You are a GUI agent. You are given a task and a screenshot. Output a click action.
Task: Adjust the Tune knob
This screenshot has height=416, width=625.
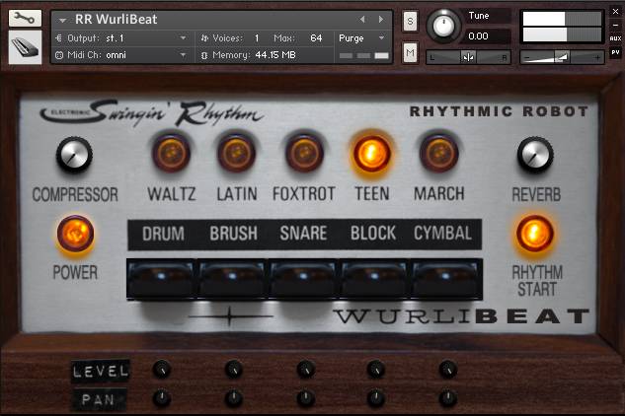click(443, 26)
